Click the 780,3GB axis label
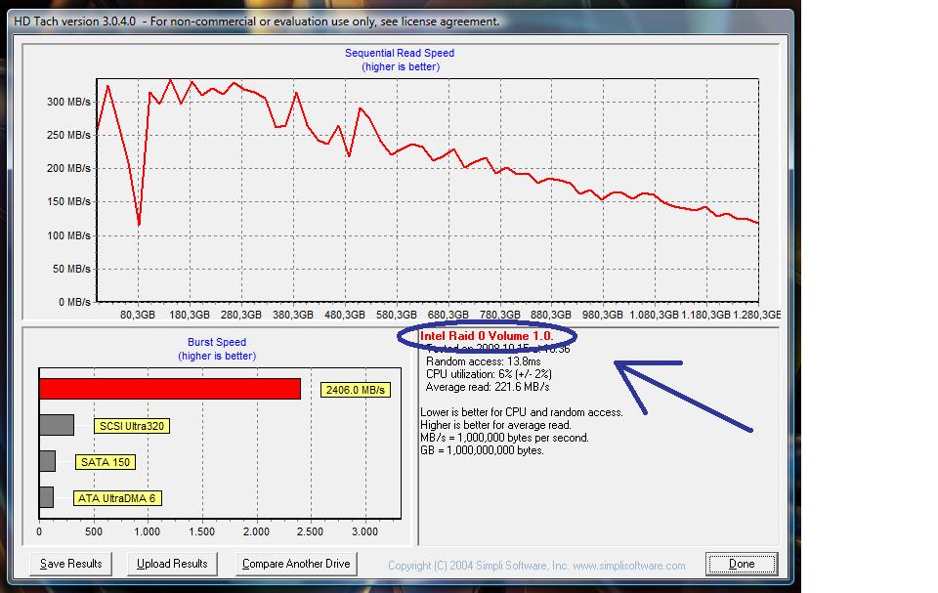The width and height of the screenshot is (938, 593). pos(500,315)
